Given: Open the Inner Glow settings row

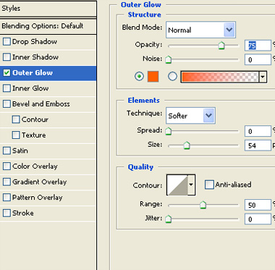Looking at the screenshot, I should click(48, 88).
